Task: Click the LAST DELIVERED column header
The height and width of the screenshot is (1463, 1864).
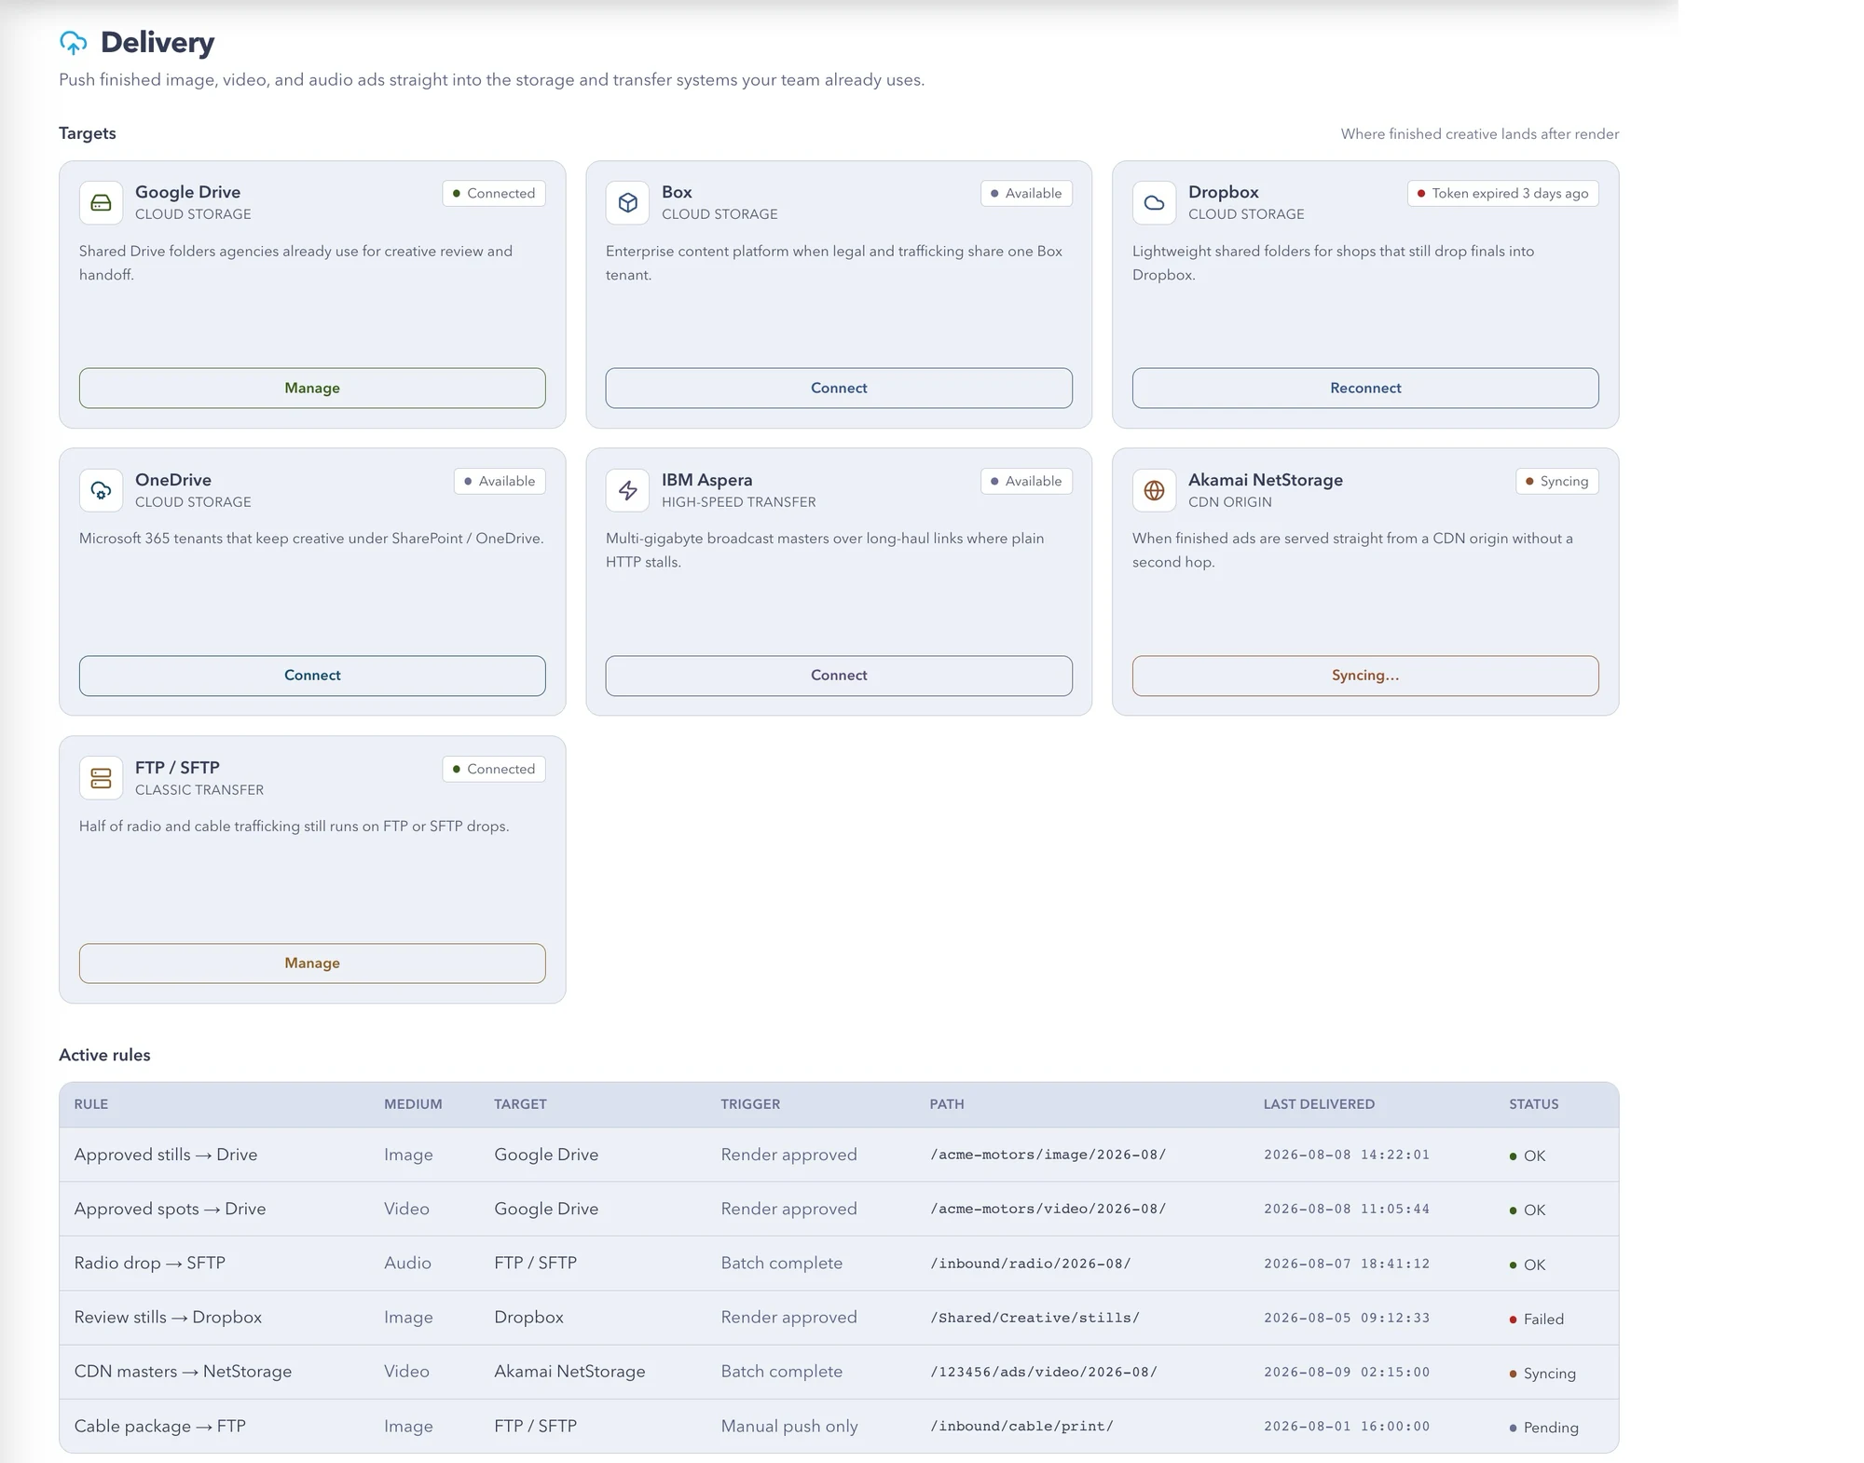Action: (1319, 1104)
